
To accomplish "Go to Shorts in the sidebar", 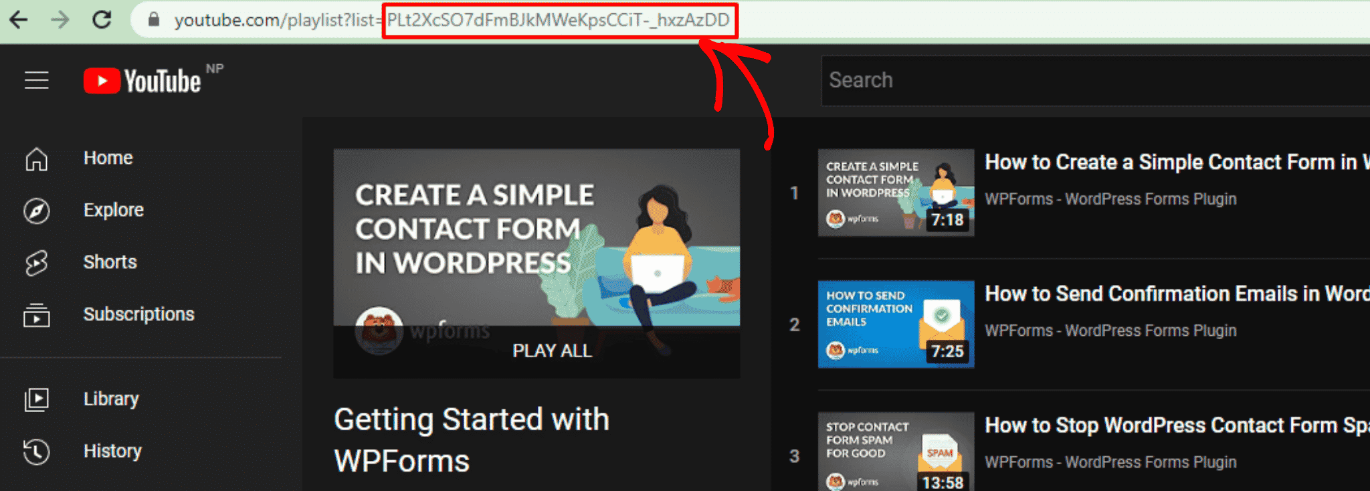I will [110, 262].
